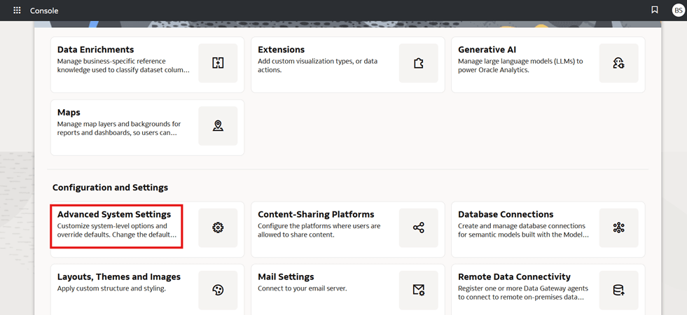This screenshot has width=687, height=315.
Task: Click the Configuration and Settings section heading
Action: 111,188
